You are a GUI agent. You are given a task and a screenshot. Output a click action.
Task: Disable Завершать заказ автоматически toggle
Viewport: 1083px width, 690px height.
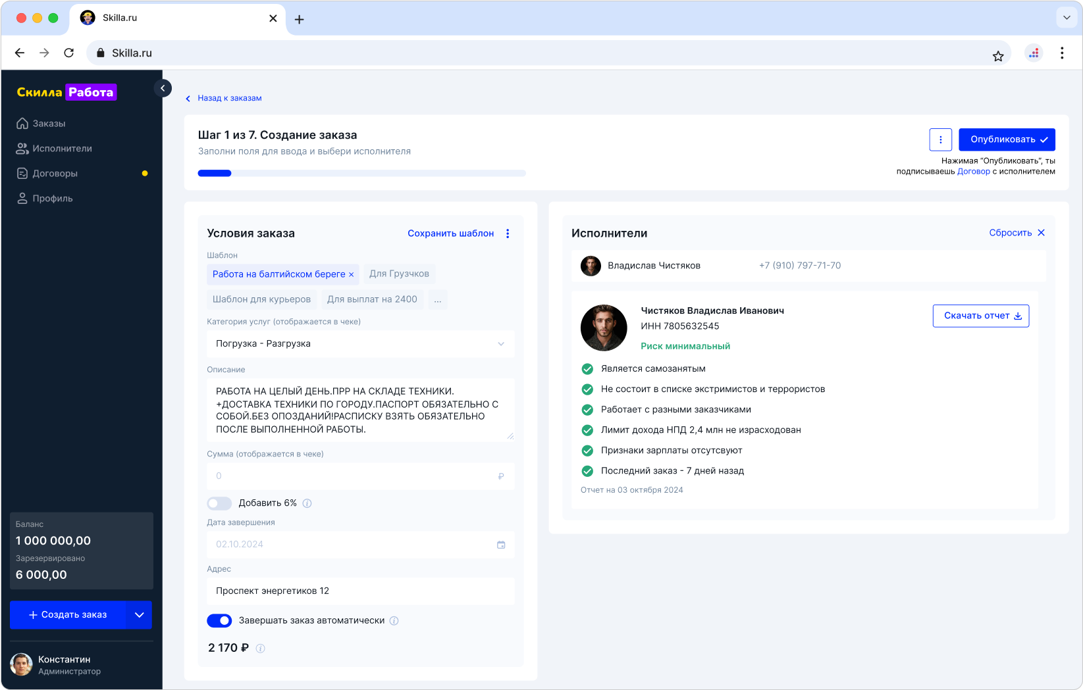219,620
